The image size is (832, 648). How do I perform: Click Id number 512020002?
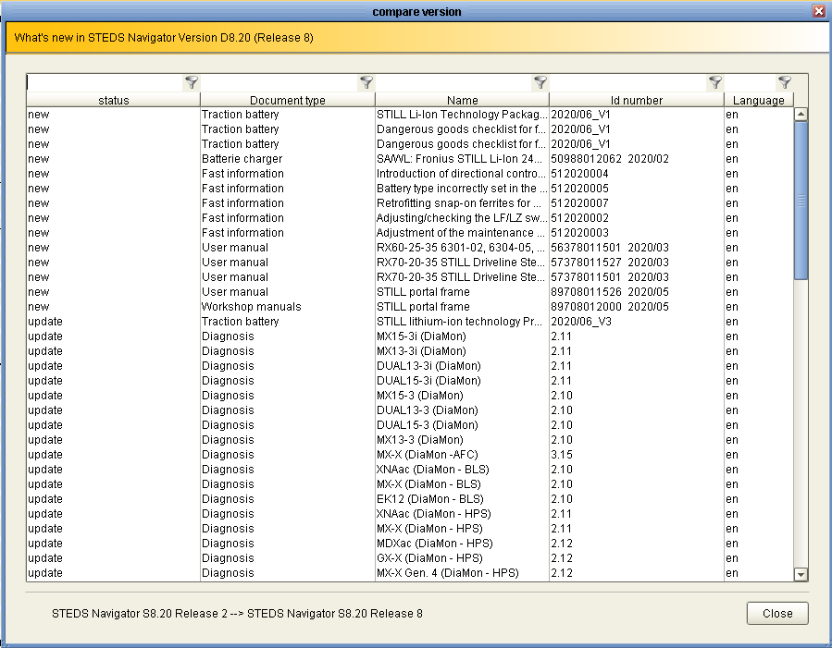(579, 218)
